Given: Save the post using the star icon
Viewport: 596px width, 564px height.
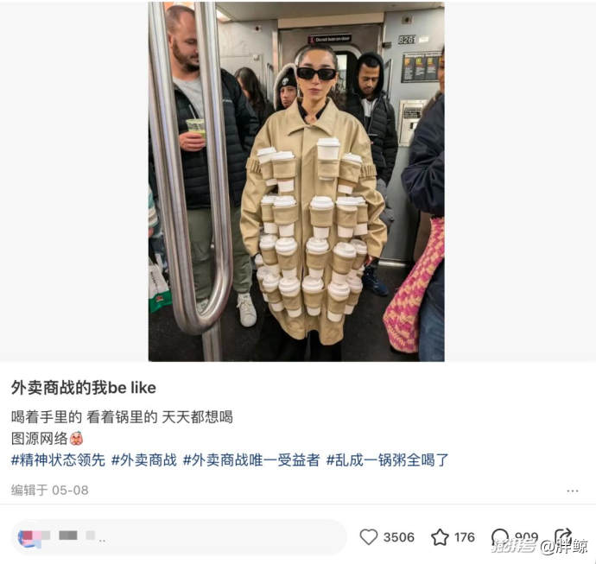Looking at the screenshot, I should click(x=440, y=537).
